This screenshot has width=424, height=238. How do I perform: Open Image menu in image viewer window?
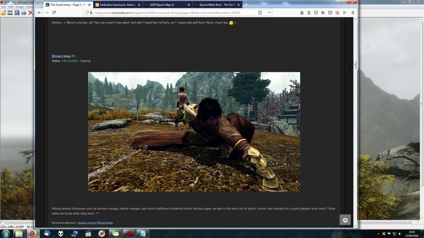click(x=19, y=7)
